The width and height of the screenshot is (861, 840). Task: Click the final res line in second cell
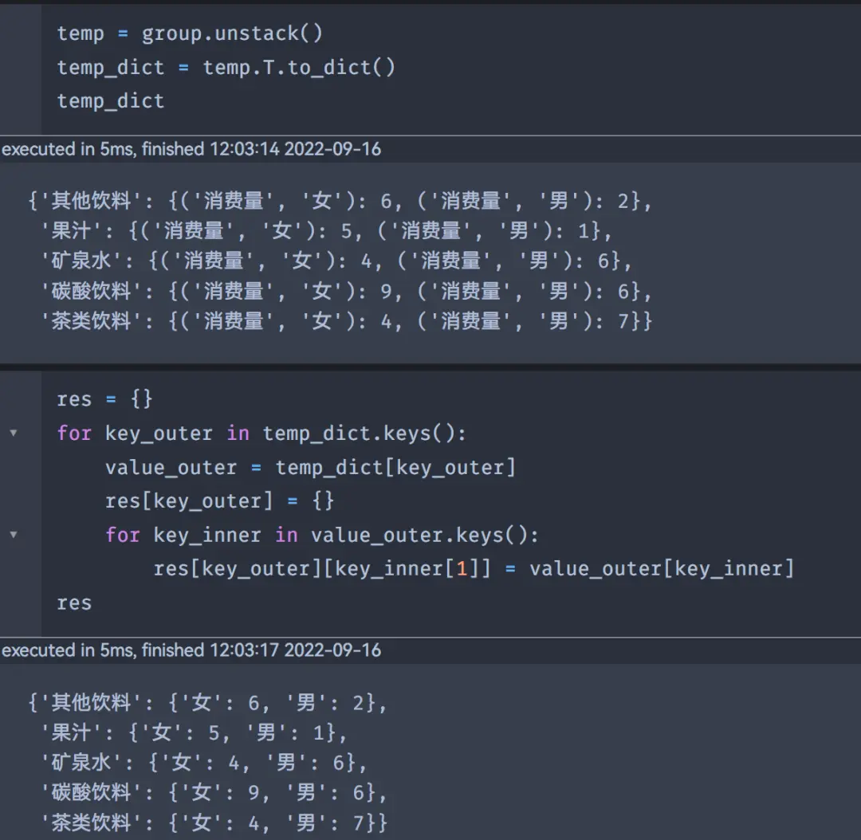click(x=75, y=603)
